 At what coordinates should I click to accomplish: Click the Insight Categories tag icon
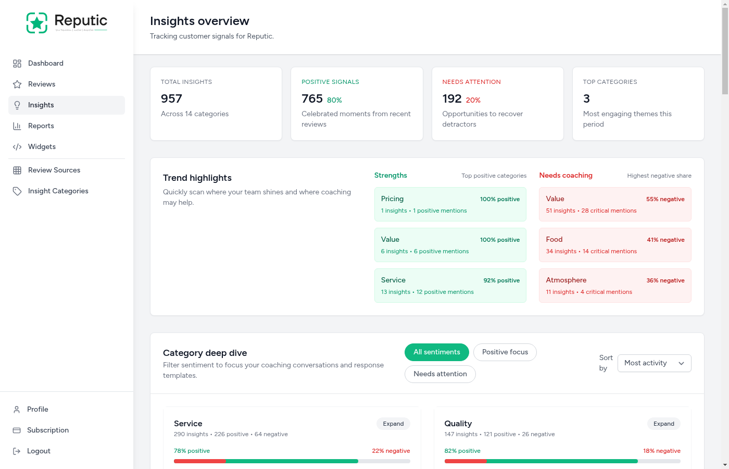pyautogui.click(x=17, y=191)
